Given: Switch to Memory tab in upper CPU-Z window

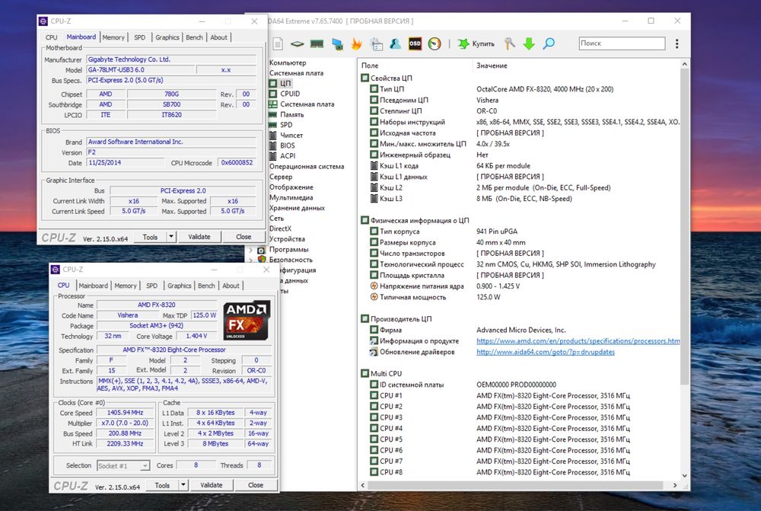Looking at the screenshot, I should point(113,37).
